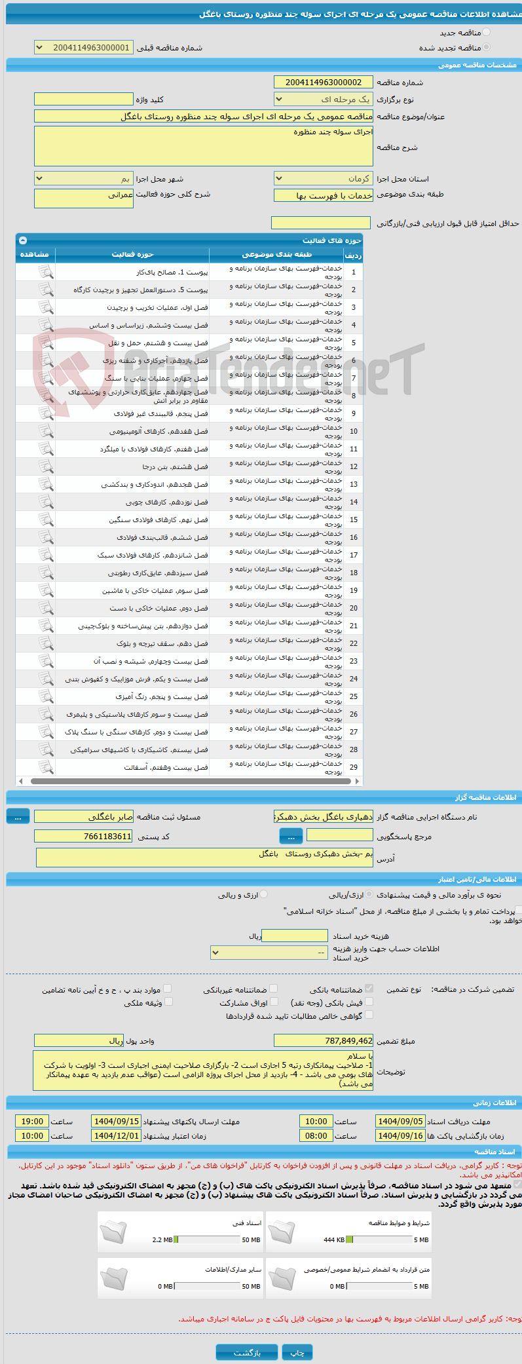Open سایر مدارک/اطلاعات folder icon
Image resolution: width=522 pixels, height=1364 pixels.
pyautogui.click(x=113, y=1278)
